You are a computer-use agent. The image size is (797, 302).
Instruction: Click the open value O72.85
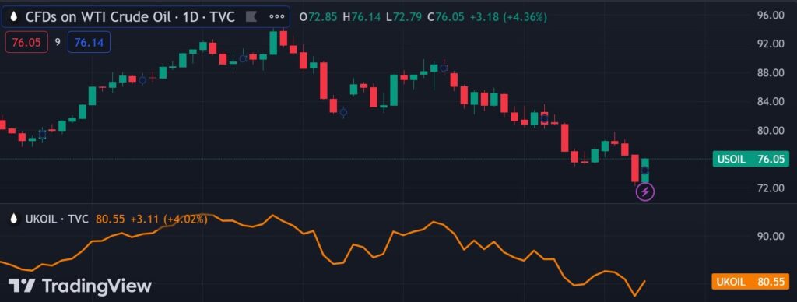[318, 17]
